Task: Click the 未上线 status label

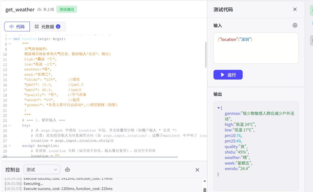Action: tap(49, 9)
